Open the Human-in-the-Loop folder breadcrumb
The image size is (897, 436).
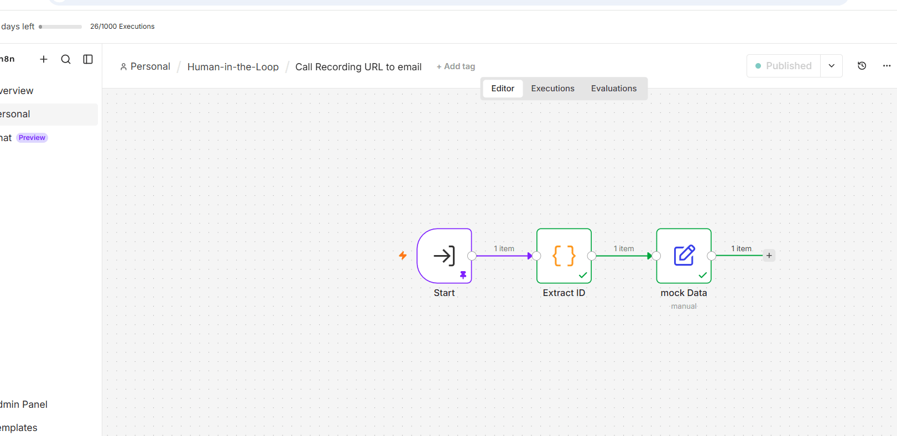[233, 67]
